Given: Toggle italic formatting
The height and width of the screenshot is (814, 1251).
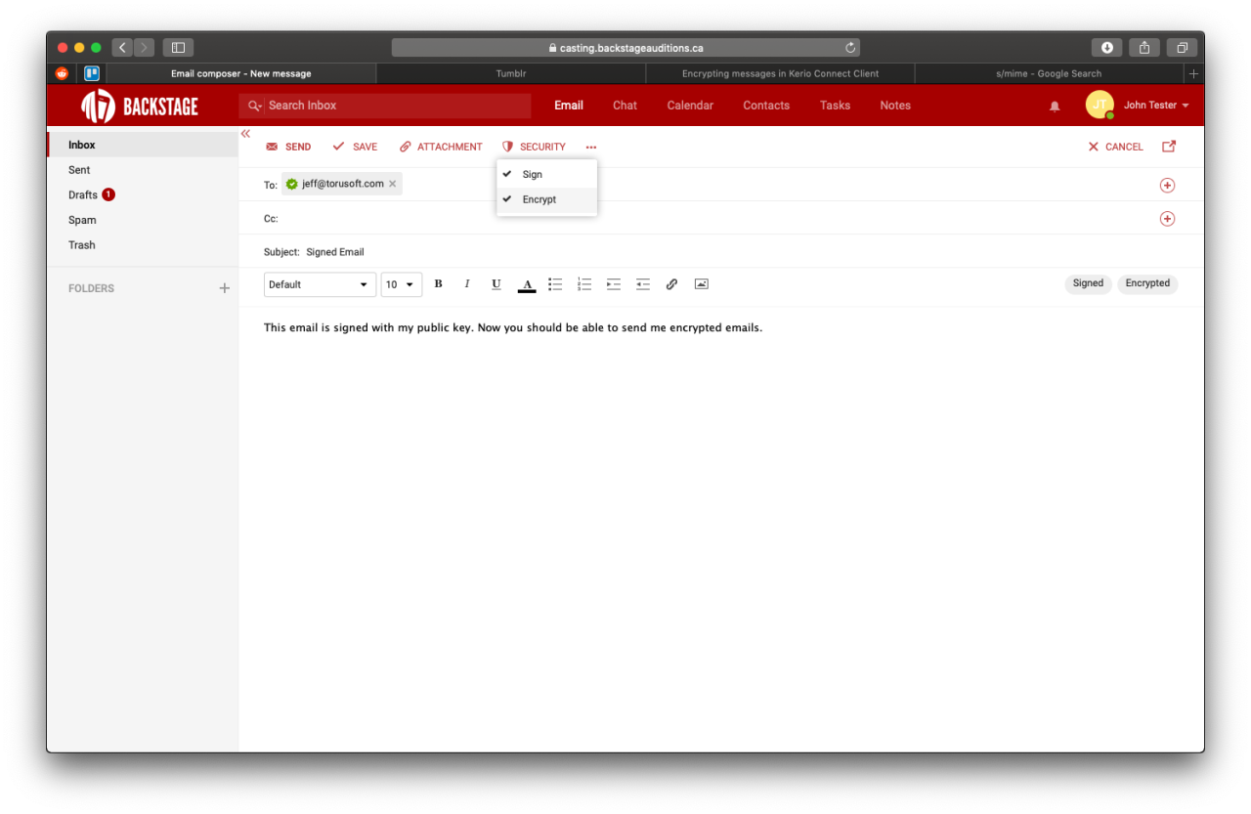Looking at the screenshot, I should [467, 284].
